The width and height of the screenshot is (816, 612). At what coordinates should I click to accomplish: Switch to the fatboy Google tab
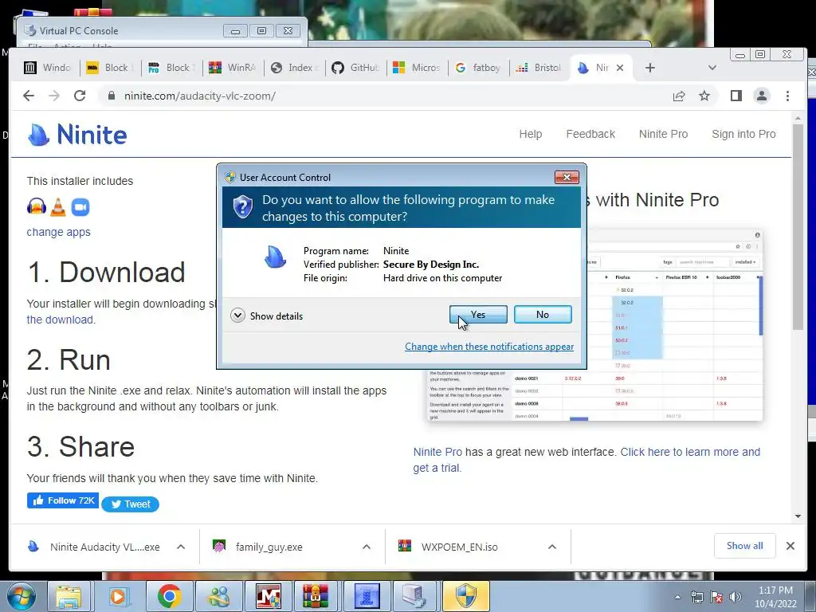[x=478, y=68]
